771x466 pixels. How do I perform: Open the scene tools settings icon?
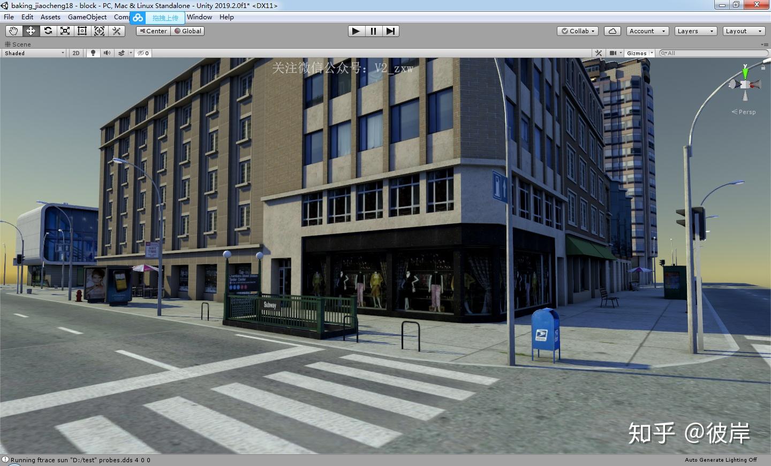click(x=599, y=53)
